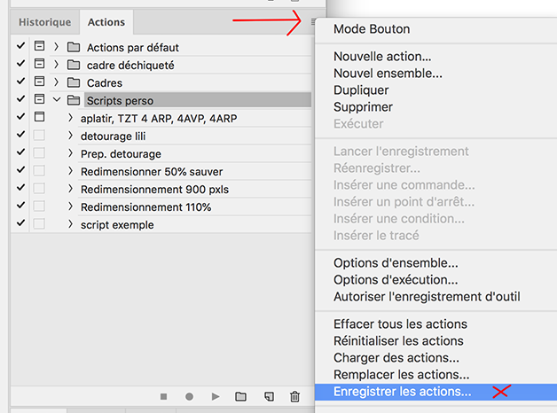Click the Play action triangle icon

(216, 396)
